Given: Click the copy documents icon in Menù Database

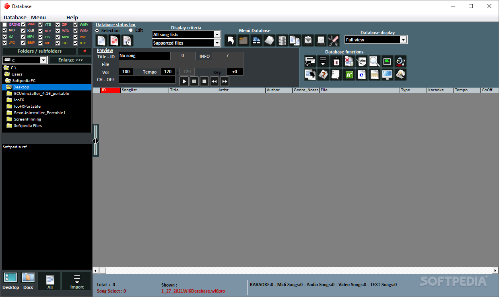Looking at the screenshot, I should click(295, 40).
